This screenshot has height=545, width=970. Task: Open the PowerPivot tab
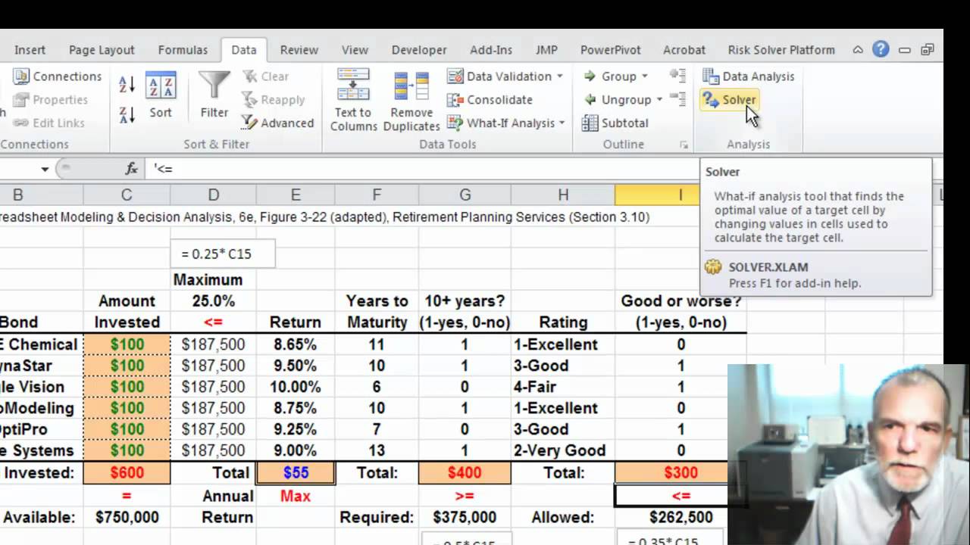click(x=611, y=49)
